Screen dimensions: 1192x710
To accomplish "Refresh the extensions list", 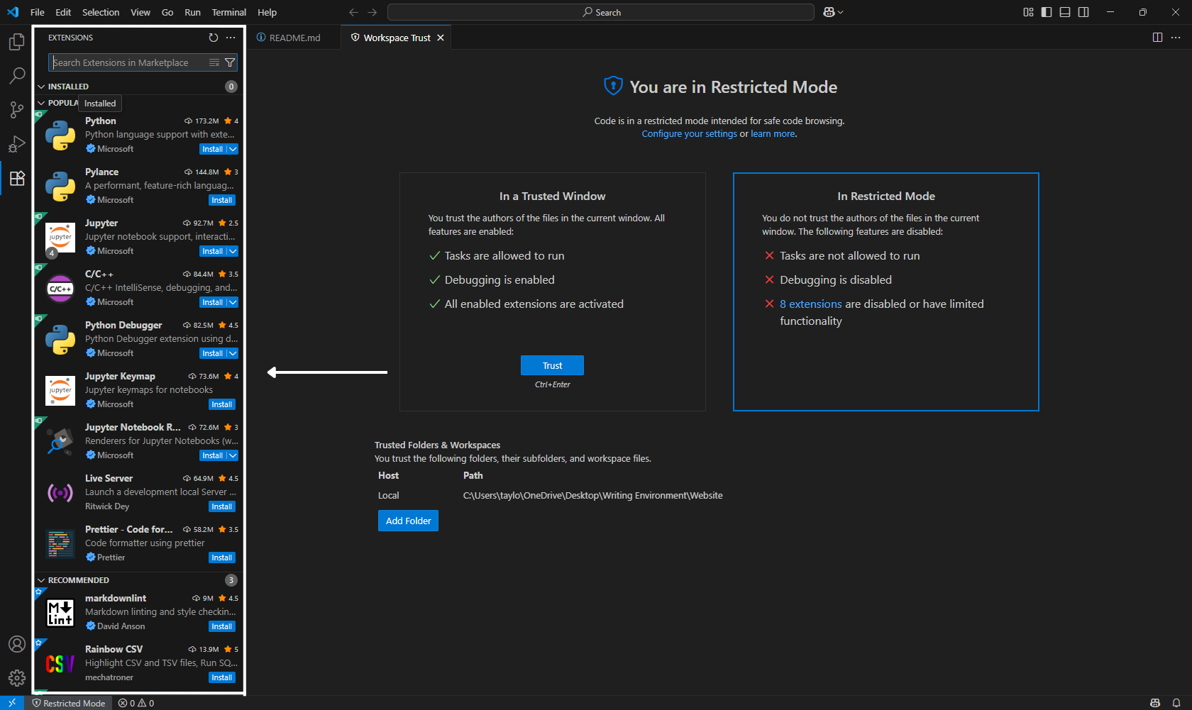I will tap(214, 38).
